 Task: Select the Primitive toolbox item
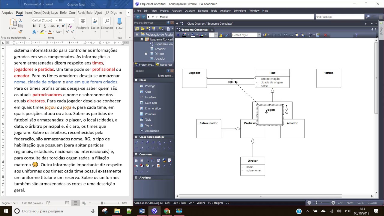pyautogui.click(x=150, y=114)
